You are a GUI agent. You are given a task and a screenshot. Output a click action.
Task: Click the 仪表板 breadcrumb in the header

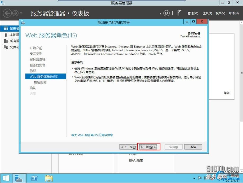point(80,13)
